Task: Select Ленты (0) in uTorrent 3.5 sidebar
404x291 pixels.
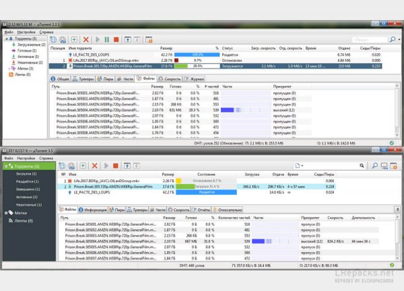Action: [24, 221]
